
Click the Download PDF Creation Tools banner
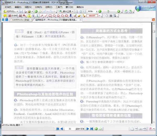click(145, 8)
